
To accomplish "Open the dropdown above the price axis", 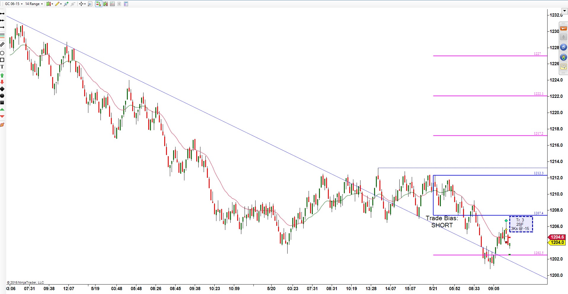I will click(x=565, y=11).
